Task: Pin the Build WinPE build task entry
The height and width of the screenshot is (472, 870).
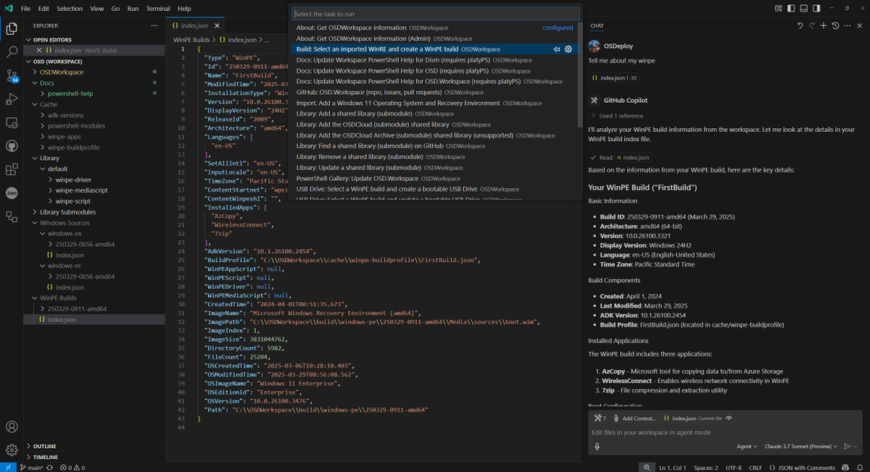Action: pos(557,49)
